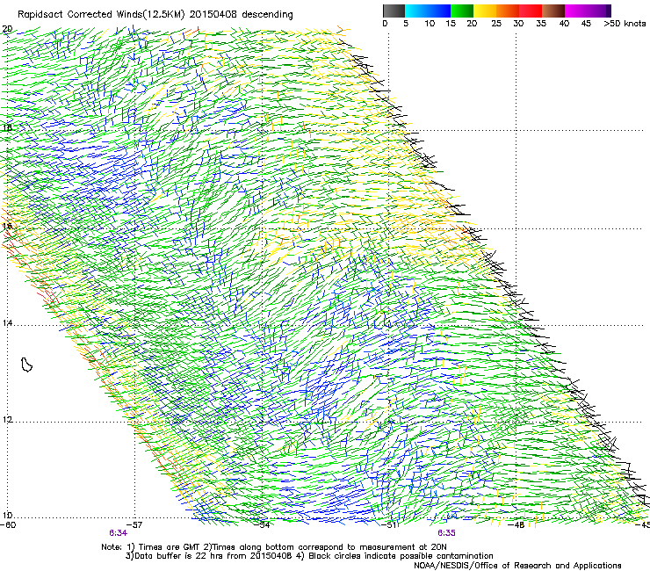Click the '0' legend scale label

tap(385, 24)
